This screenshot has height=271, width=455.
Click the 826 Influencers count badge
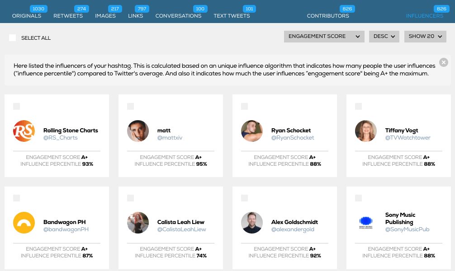coord(441,9)
